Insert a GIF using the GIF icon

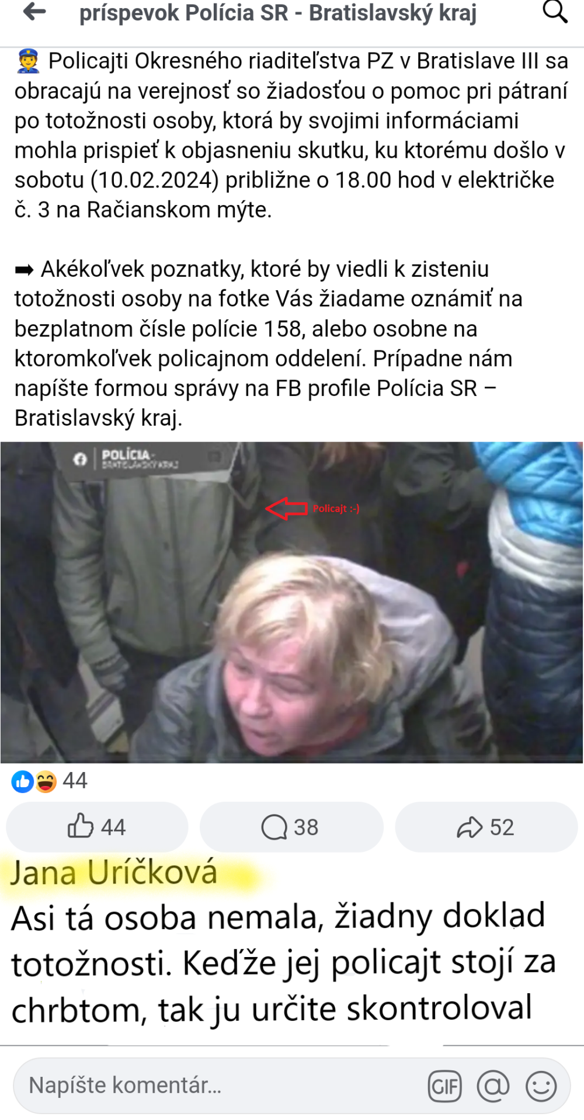(445, 1087)
